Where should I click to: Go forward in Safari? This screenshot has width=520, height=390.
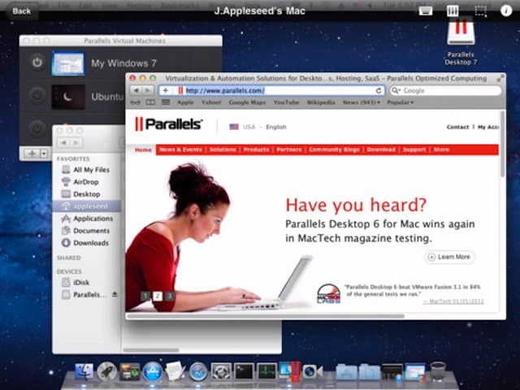pyautogui.click(x=148, y=90)
